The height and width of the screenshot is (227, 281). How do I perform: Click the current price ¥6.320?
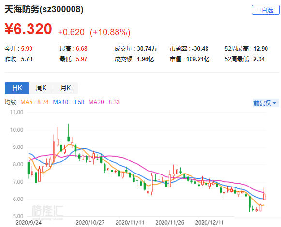point(29,29)
